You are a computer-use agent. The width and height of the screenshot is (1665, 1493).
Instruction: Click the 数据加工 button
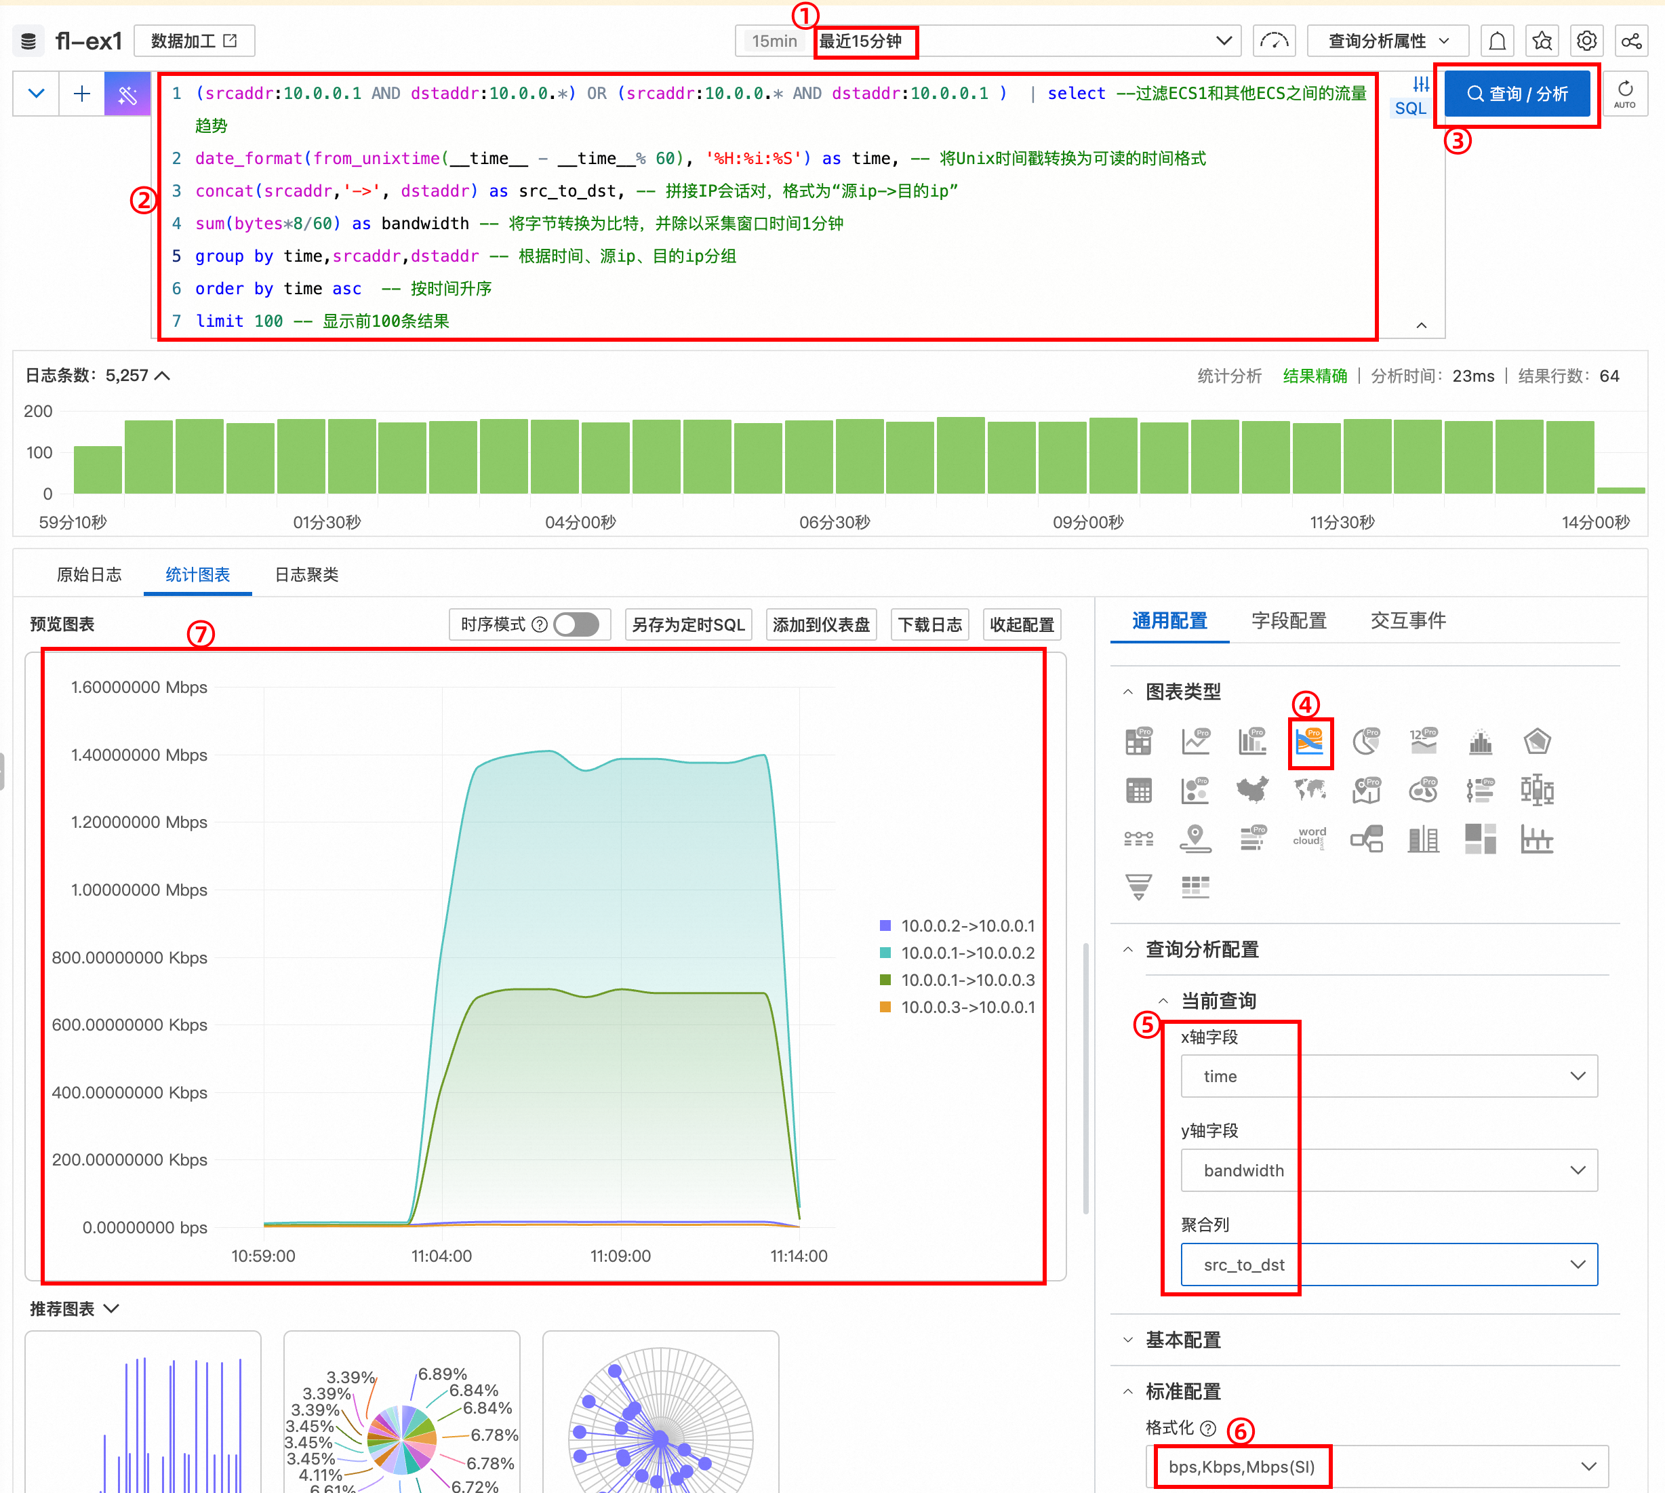point(195,41)
